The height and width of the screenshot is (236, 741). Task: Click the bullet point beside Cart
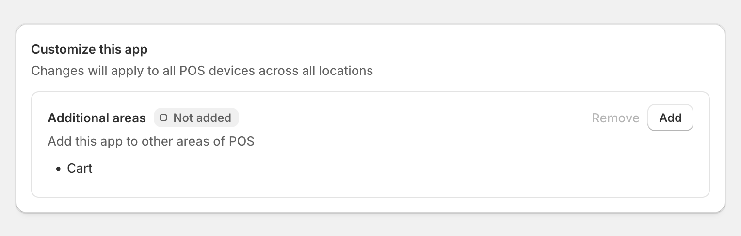59,169
